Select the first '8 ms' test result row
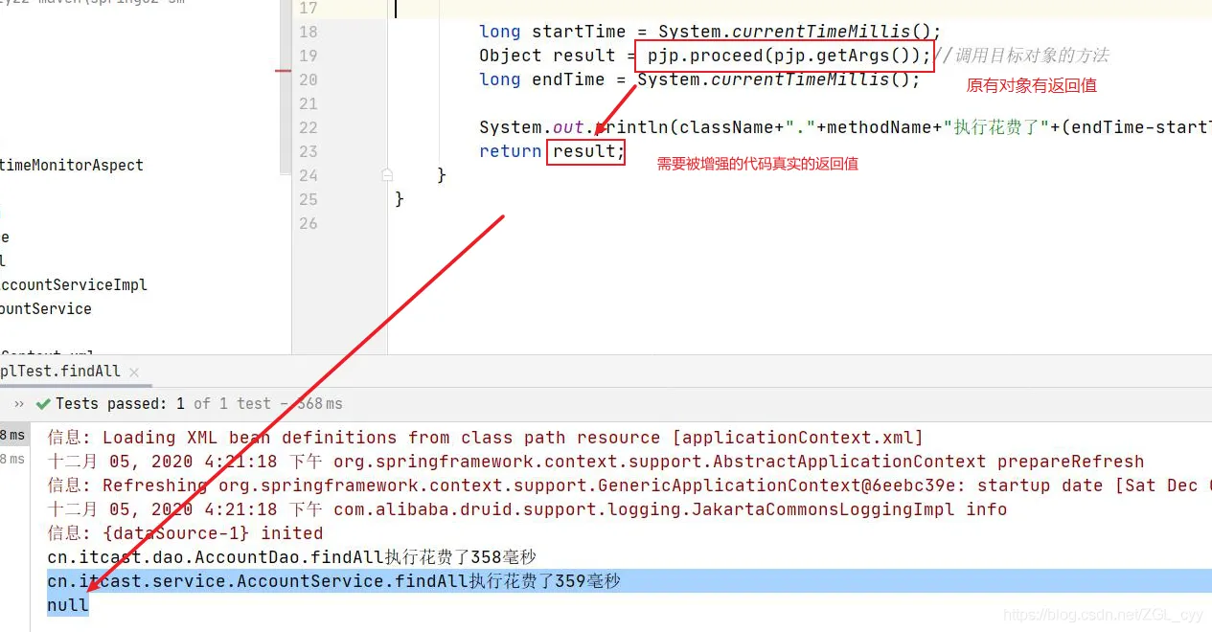 point(12,436)
